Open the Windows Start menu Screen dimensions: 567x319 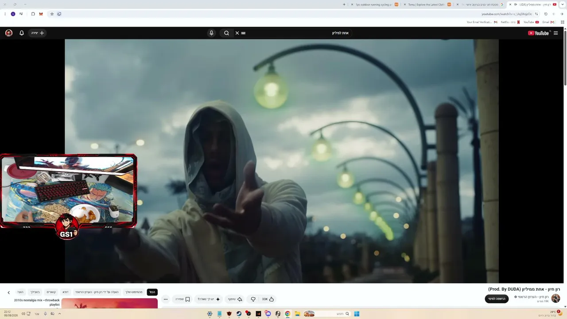click(357, 314)
